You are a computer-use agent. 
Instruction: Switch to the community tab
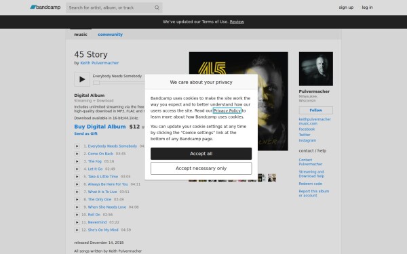point(110,35)
